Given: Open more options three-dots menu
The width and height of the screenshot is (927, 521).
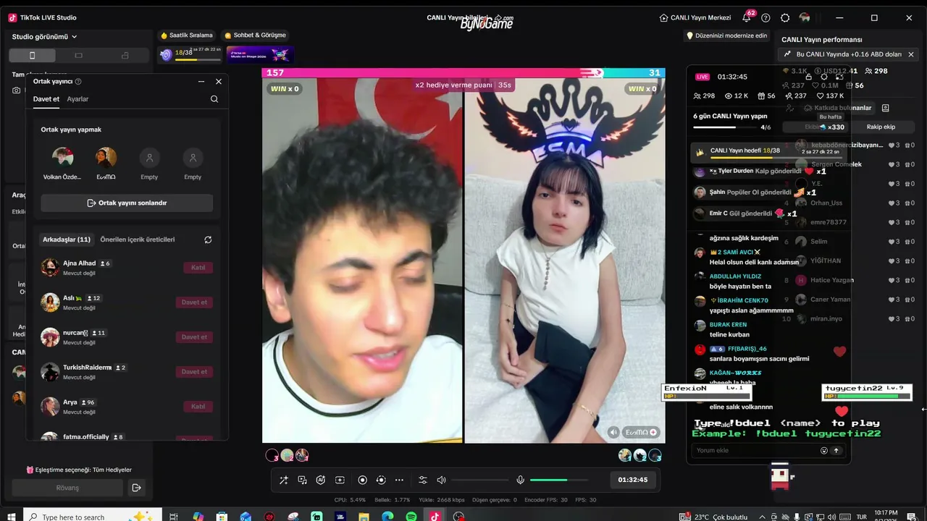Looking at the screenshot, I should tap(399, 480).
